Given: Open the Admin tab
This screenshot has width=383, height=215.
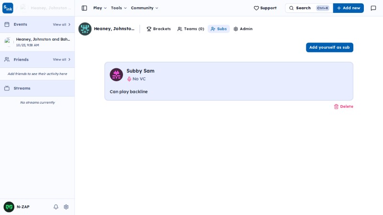Looking at the screenshot, I should (243, 29).
